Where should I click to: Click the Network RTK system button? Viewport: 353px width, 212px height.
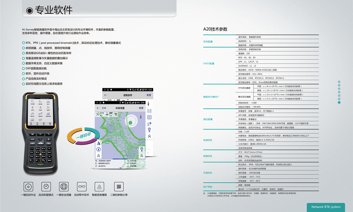(x=325, y=207)
